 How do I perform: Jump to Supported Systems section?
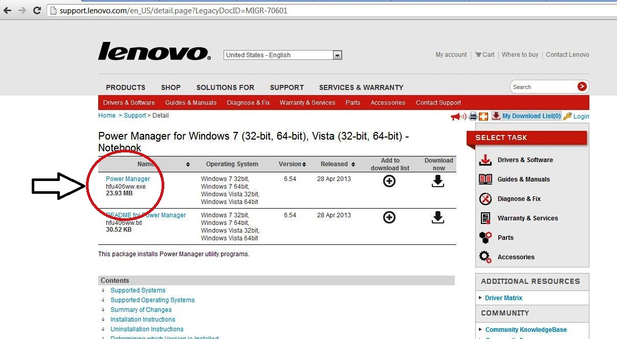click(138, 290)
